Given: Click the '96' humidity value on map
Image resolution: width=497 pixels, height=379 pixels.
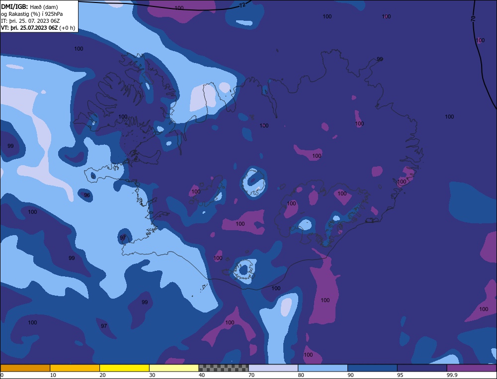Looking at the screenshot, I should pyautogui.click(x=87, y=195).
